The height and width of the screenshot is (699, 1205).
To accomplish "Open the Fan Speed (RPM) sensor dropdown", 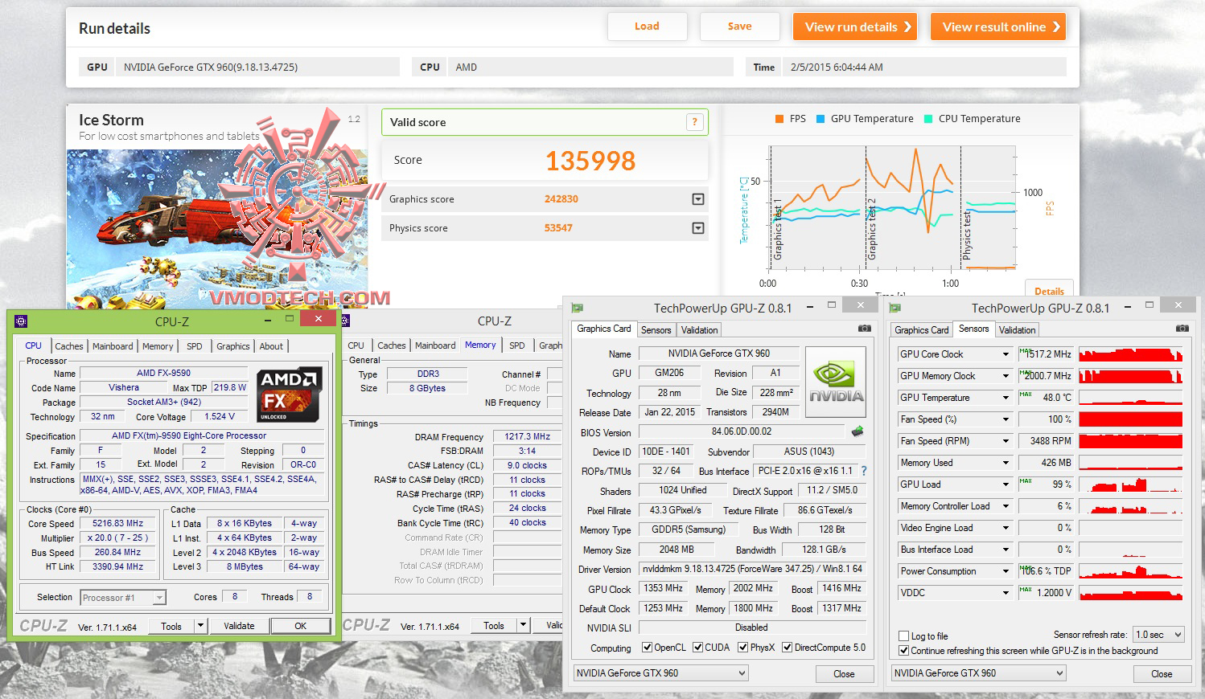I will pos(1005,441).
